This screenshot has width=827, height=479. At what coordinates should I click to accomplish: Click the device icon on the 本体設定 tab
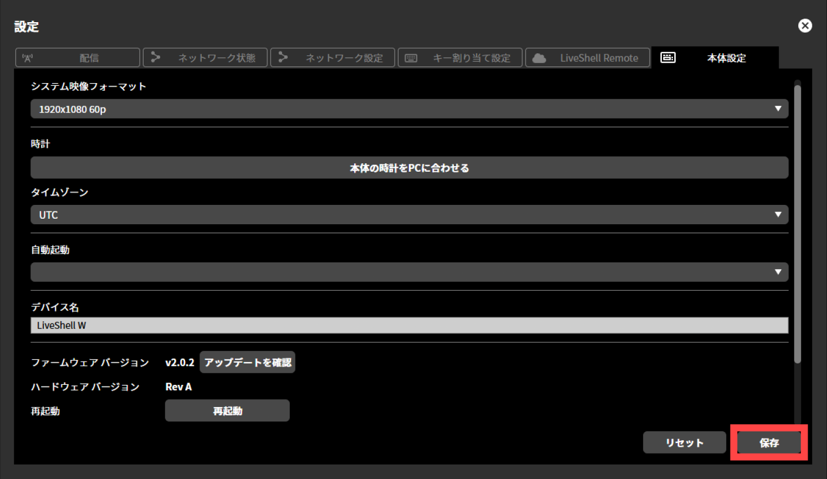pos(668,57)
